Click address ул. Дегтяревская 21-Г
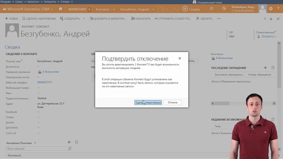The width and height of the screenshot is (283, 159). [x=51, y=103]
